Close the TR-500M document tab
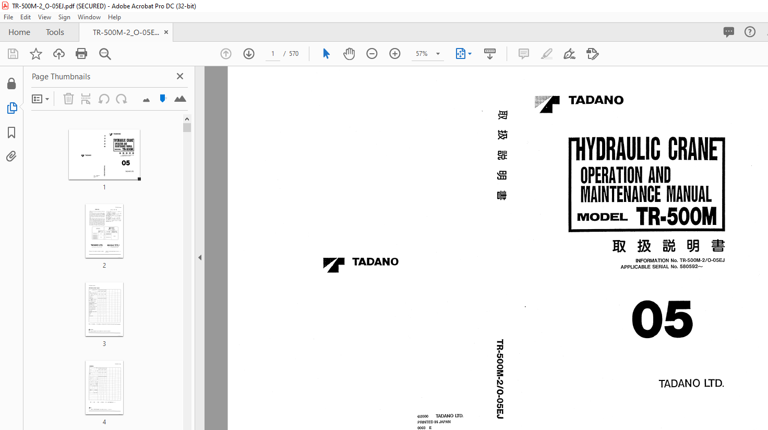The height and width of the screenshot is (430, 768). coord(166,32)
